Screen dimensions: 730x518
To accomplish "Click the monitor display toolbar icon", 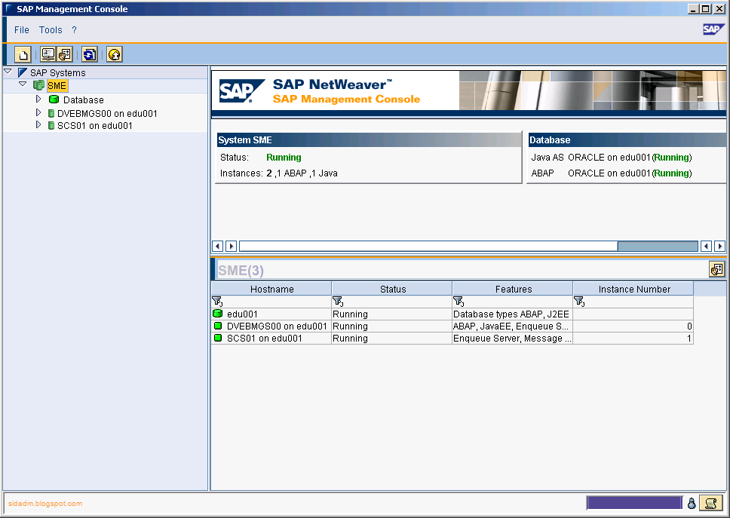I will pyautogui.click(x=48, y=54).
